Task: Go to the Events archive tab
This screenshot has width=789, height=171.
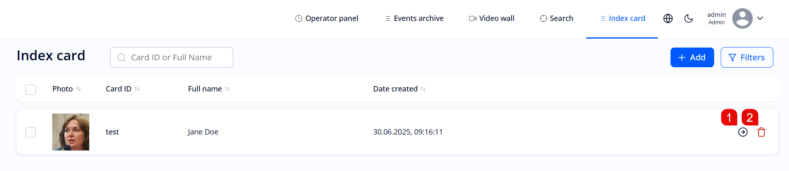Action: [414, 18]
